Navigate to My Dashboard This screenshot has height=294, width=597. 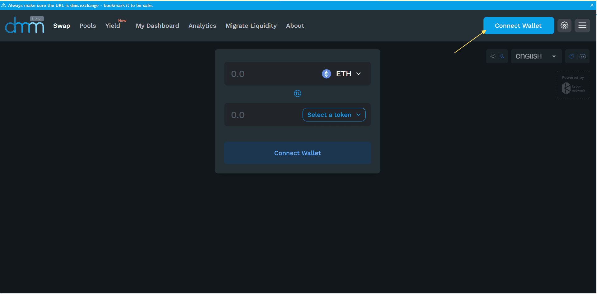click(157, 26)
